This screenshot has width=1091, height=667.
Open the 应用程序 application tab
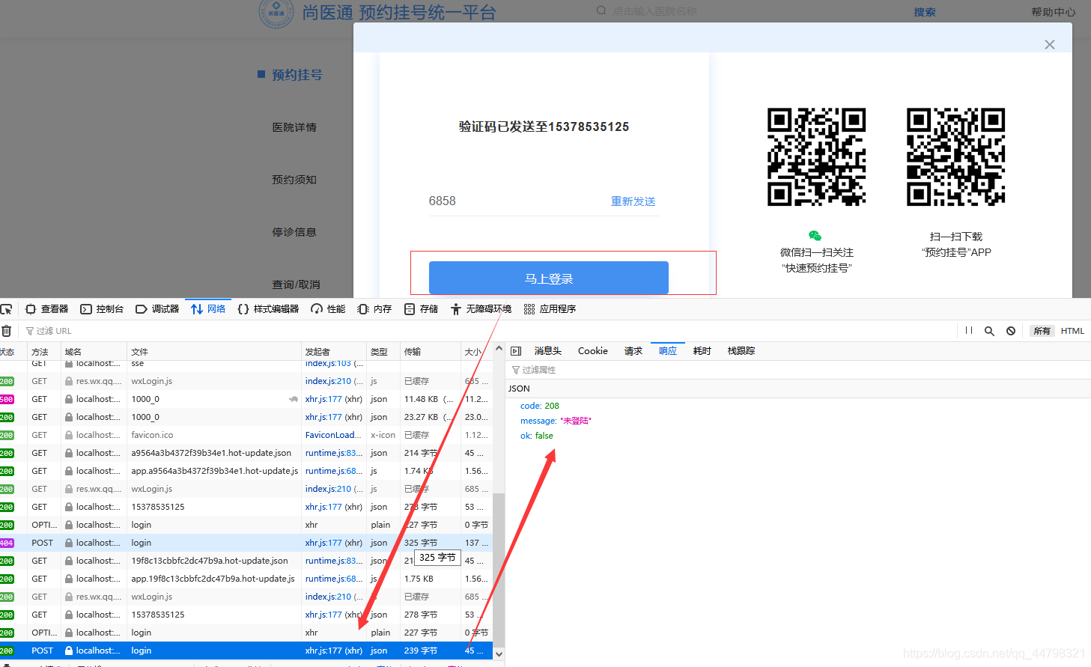(x=550, y=309)
